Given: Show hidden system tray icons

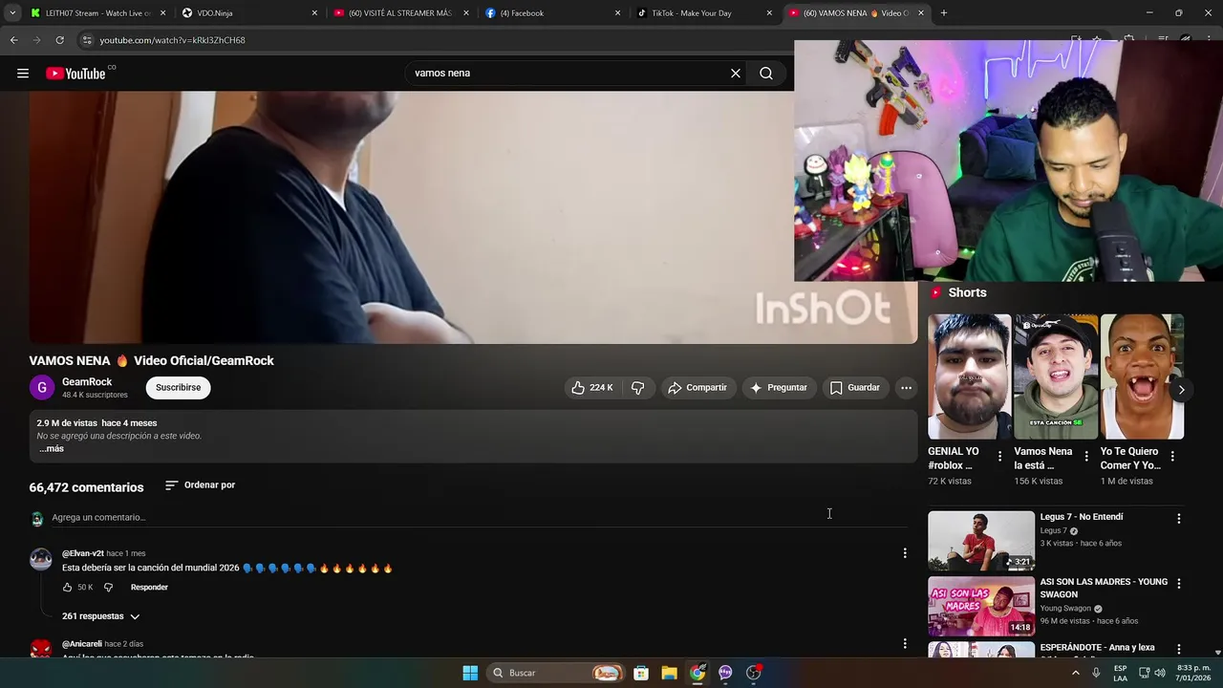Looking at the screenshot, I should point(1076,673).
